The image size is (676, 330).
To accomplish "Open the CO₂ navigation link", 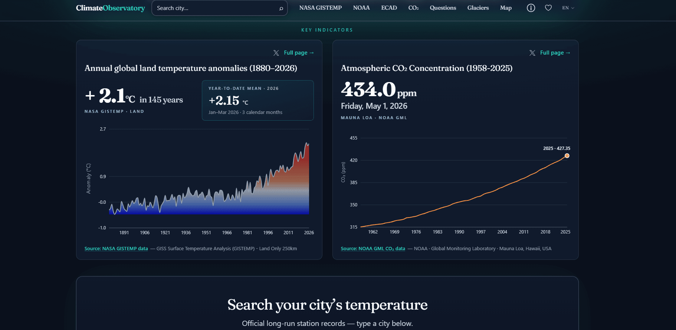I will (x=413, y=8).
